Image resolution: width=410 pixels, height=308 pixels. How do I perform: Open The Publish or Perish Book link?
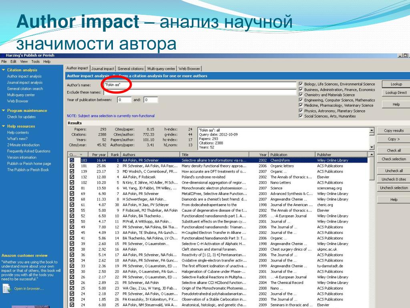pos(28,170)
